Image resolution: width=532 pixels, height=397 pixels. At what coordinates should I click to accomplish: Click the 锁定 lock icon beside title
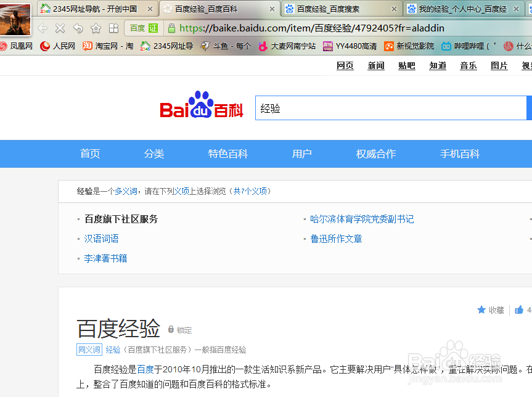click(171, 329)
